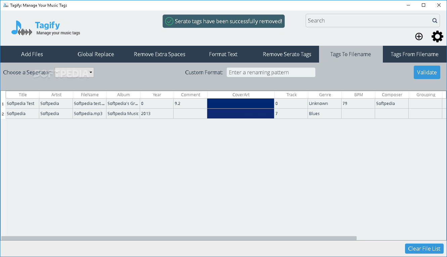Click the Comment column header
The width and height of the screenshot is (447, 257).
[191, 95]
